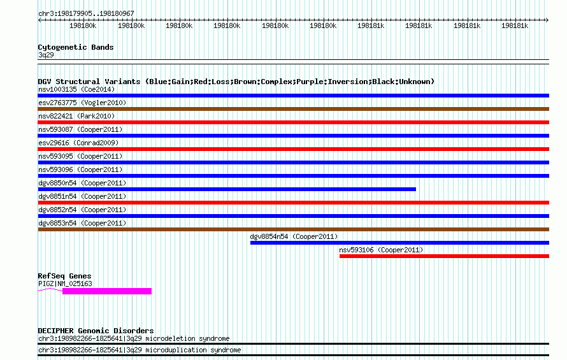This screenshot has height=360, width=567.
Task: Click the blue bar under nsv593087
Action: 293,136
